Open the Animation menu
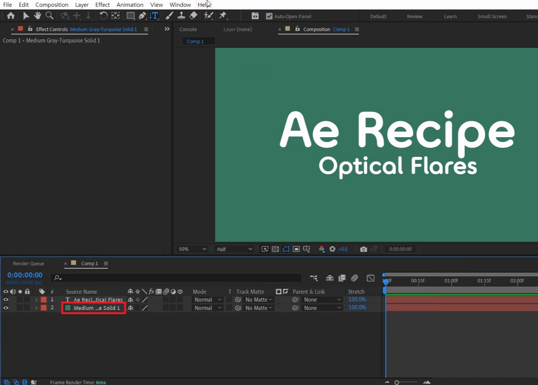 coord(130,5)
